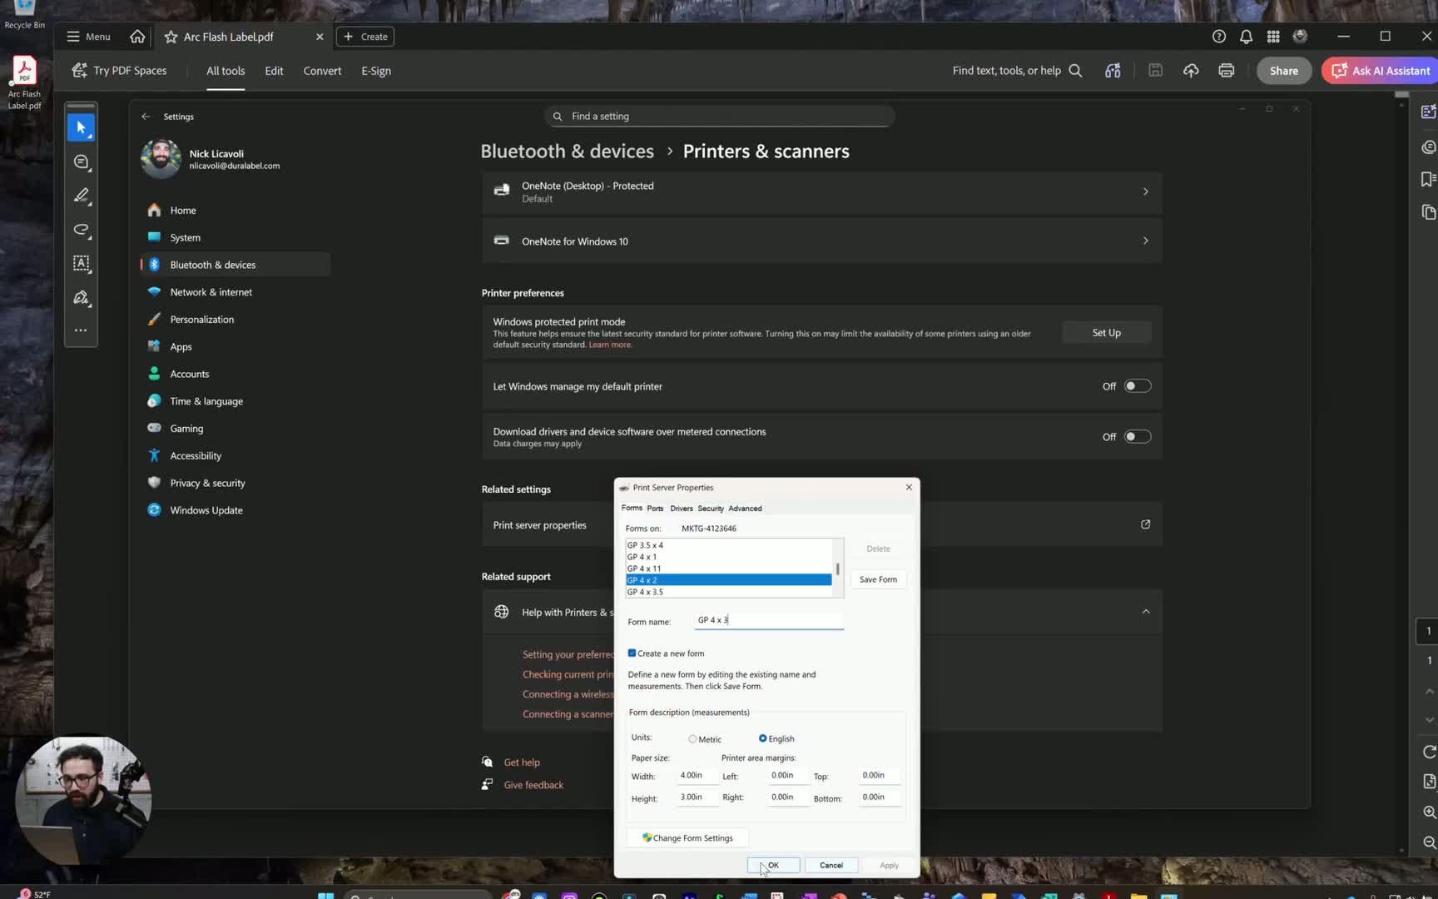
Task: Open the Acrobat comment tool
Action: pos(81,162)
